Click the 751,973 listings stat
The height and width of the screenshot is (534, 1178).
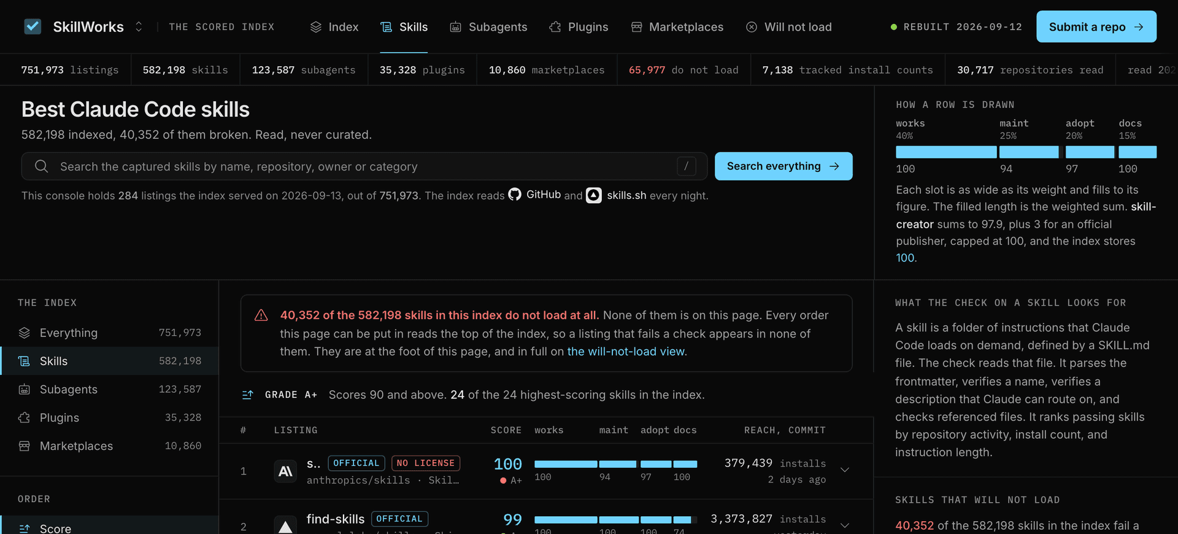70,70
